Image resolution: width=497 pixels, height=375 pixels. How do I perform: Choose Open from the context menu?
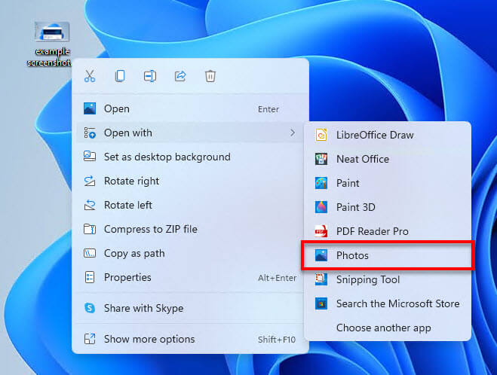click(190, 109)
